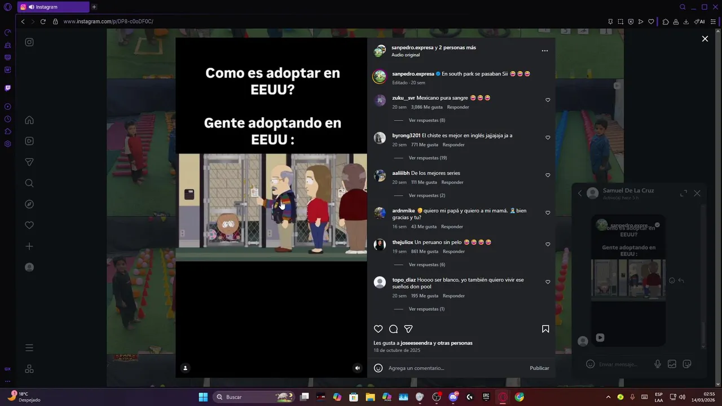Mute or unmute the video audio

(357, 368)
